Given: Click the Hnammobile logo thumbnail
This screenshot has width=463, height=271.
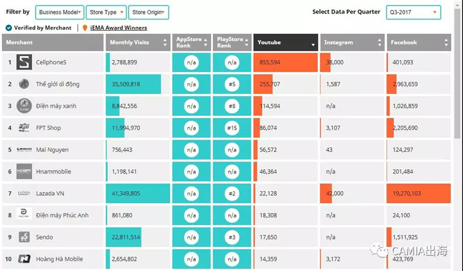Looking at the screenshot, I should [x=24, y=171].
